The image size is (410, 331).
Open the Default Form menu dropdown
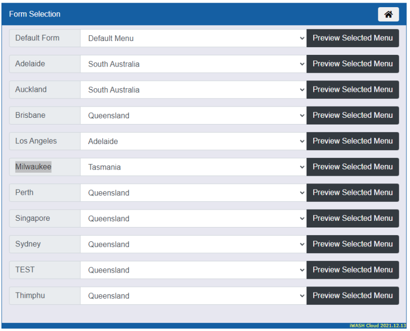point(193,38)
